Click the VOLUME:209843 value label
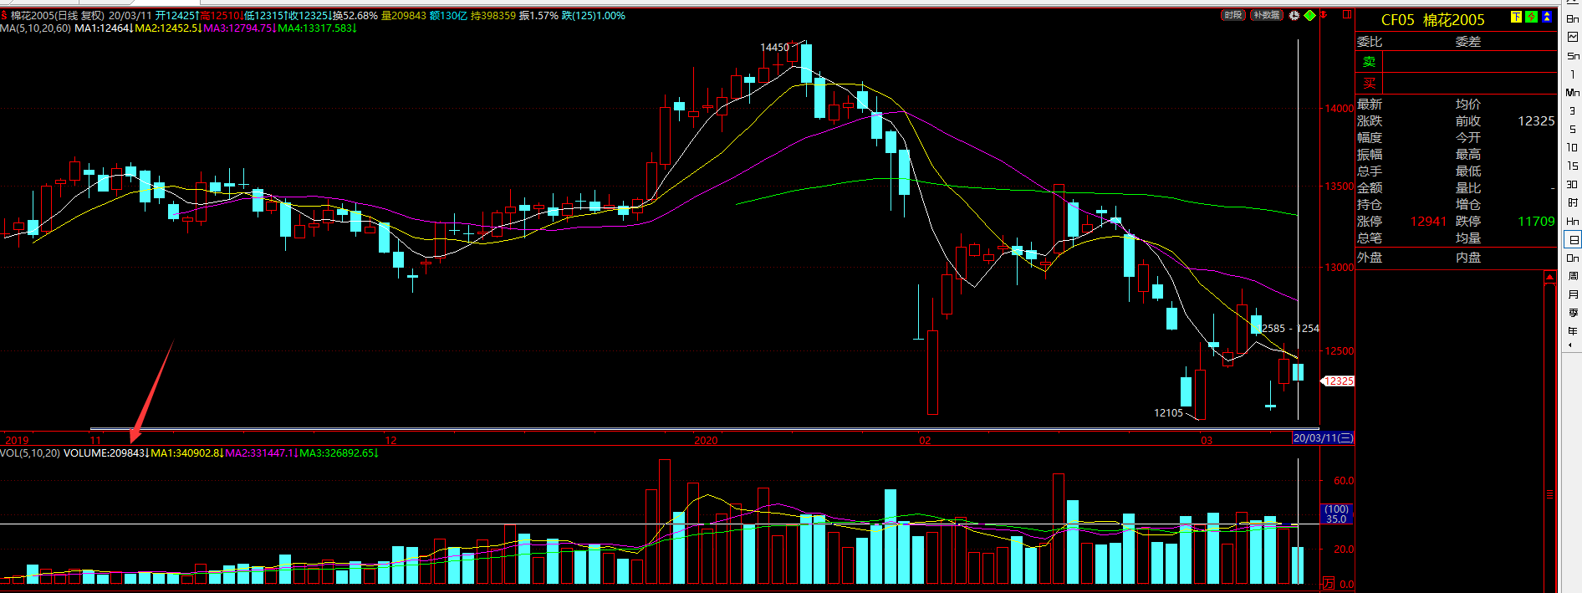1582x593 pixels. click(105, 453)
